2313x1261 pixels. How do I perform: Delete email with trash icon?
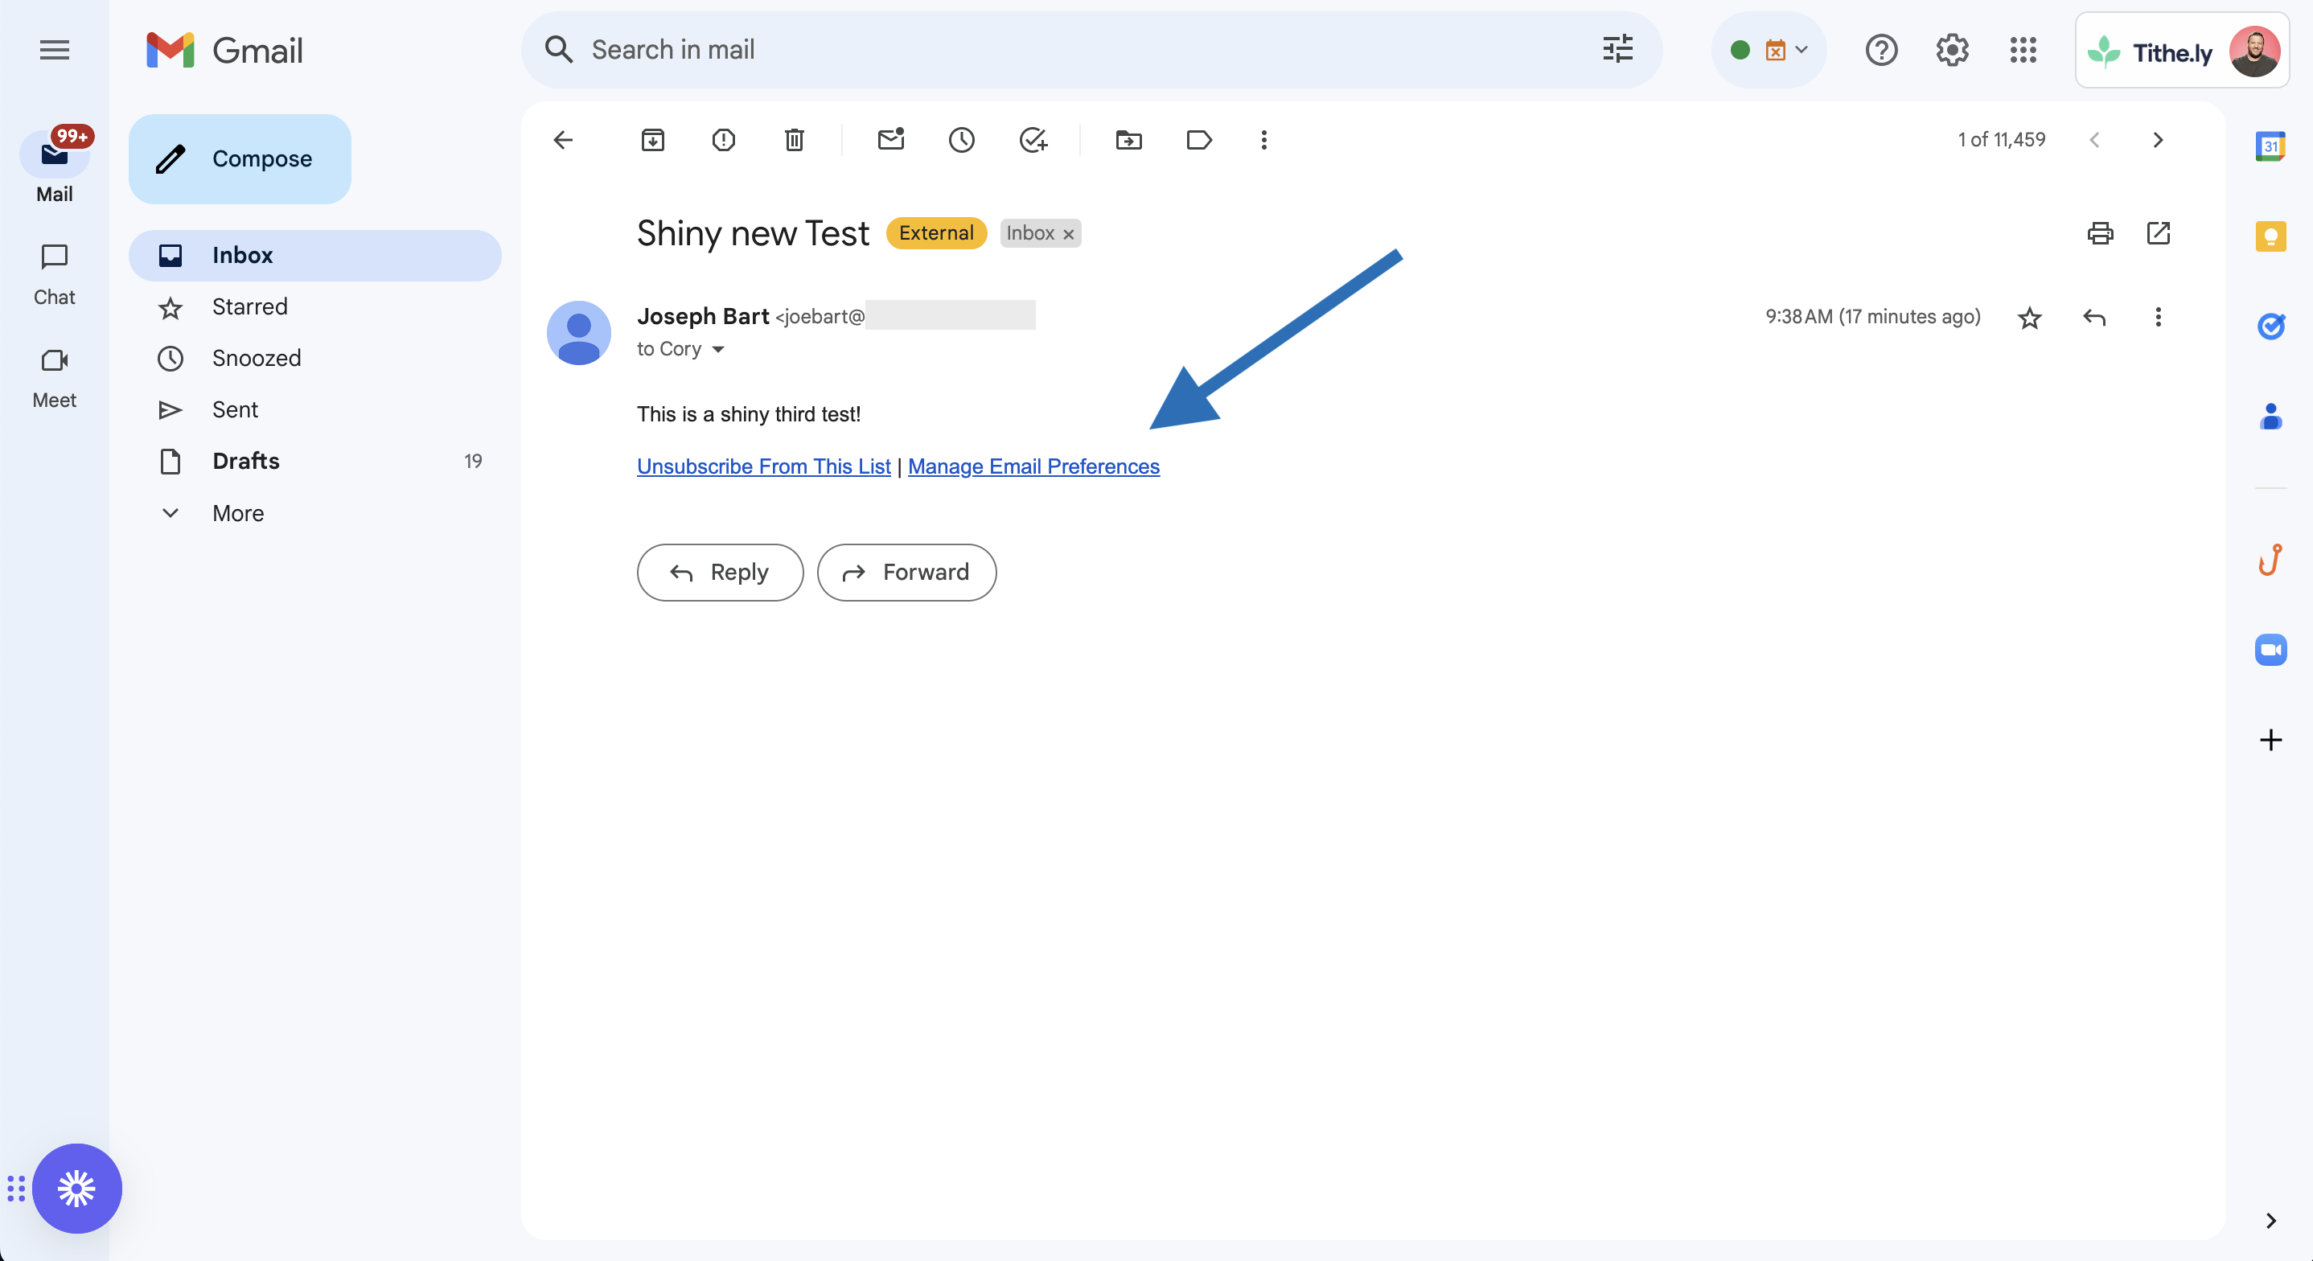(795, 140)
